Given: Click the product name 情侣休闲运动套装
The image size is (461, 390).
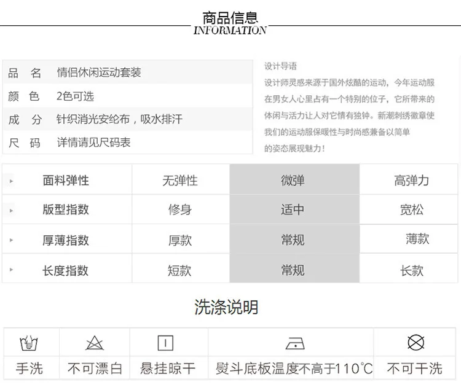Looking at the screenshot, I should point(99,72).
